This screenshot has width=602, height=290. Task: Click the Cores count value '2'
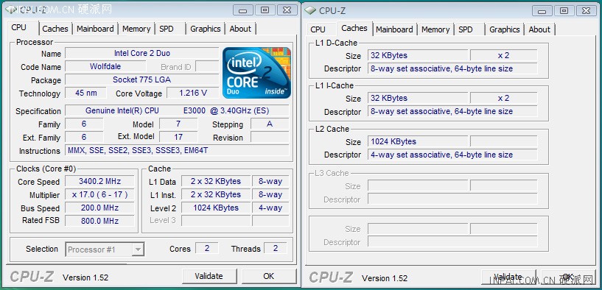[x=207, y=248]
